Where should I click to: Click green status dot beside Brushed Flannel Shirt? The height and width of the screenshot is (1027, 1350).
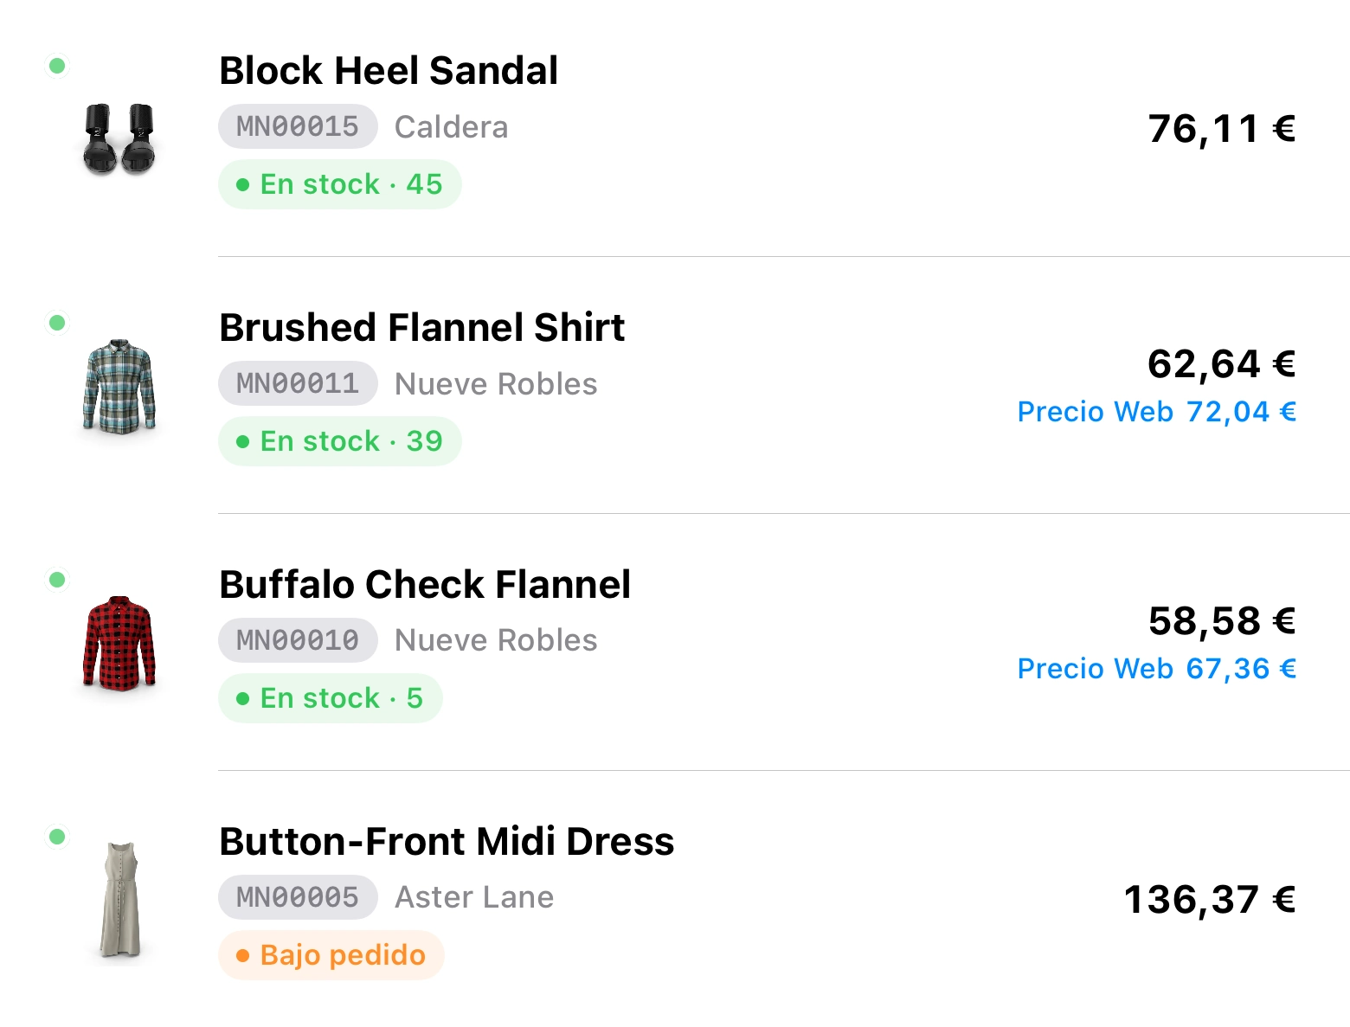point(57,323)
